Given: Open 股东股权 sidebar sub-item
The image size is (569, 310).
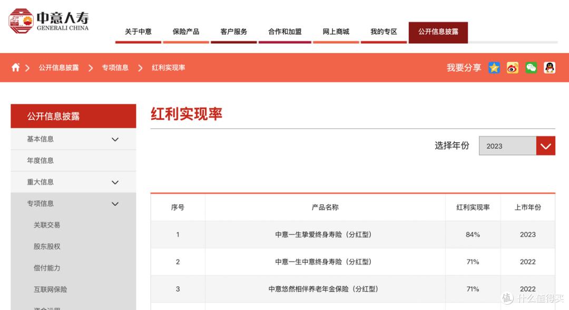Looking at the screenshot, I should pyautogui.click(x=47, y=246).
